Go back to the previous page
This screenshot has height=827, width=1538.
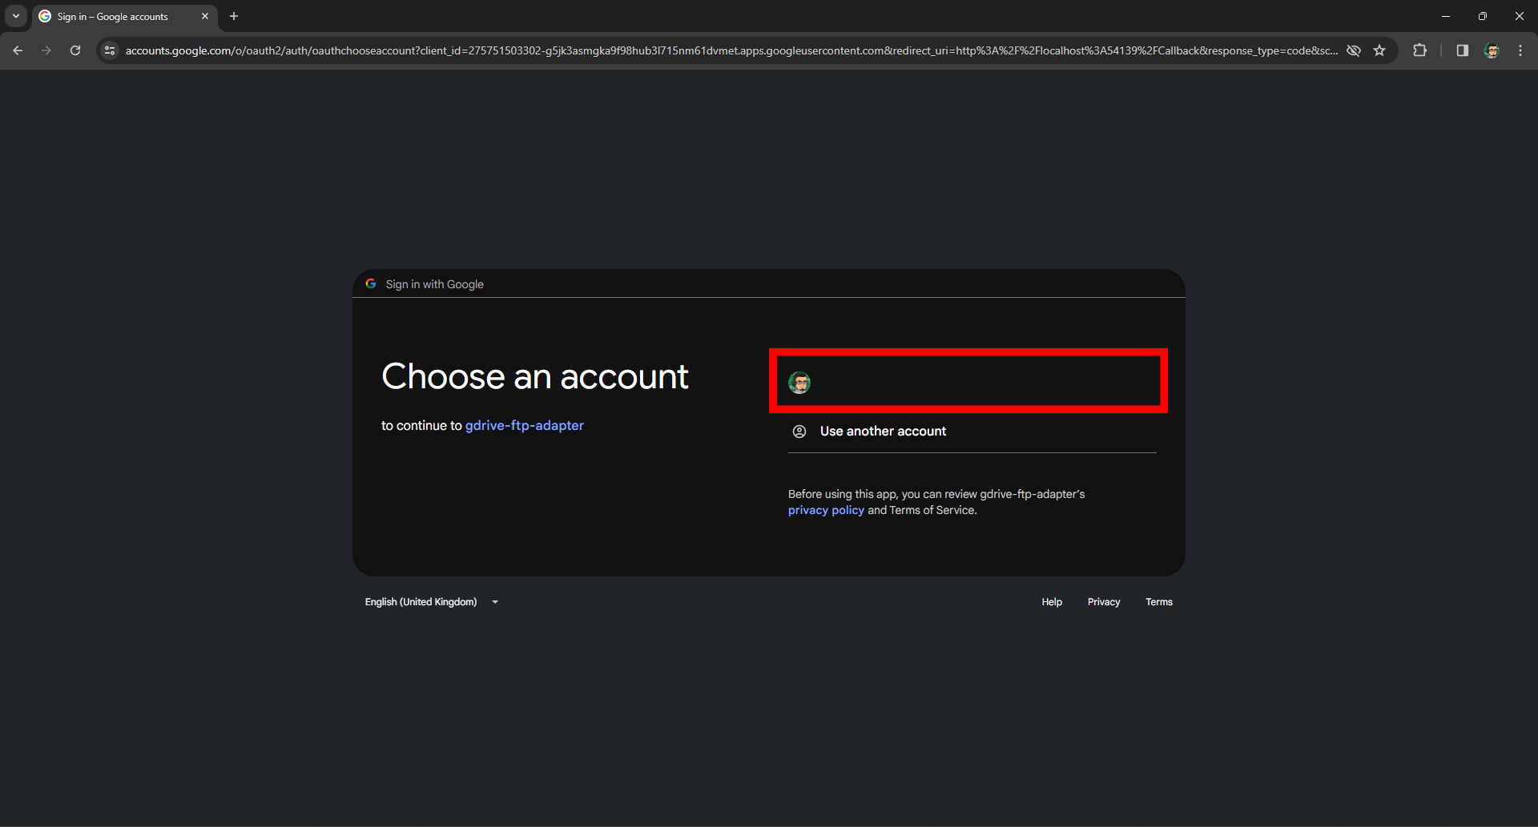pyautogui.click(x=18, y=50)
